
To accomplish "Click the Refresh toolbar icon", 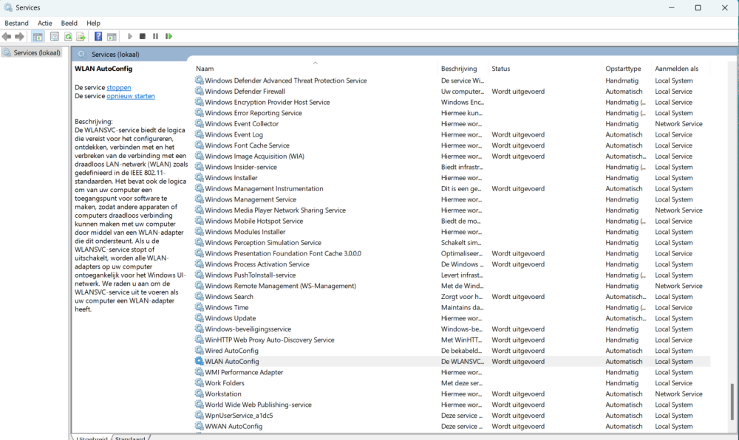I will (x=68, y=36).
